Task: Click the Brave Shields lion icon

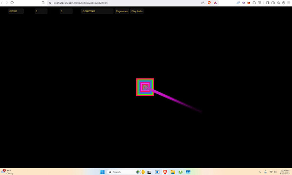Action: point(209,3)
